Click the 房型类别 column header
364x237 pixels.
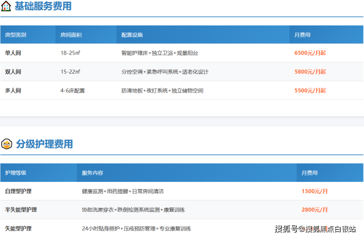pyautogui.click(x=16, y=35)
